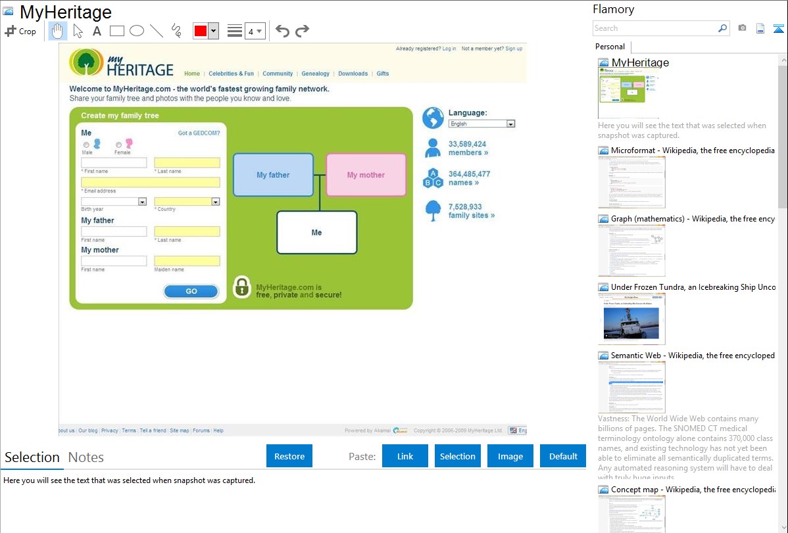
Task: Click the paste Default button
Action: point(563,456)
